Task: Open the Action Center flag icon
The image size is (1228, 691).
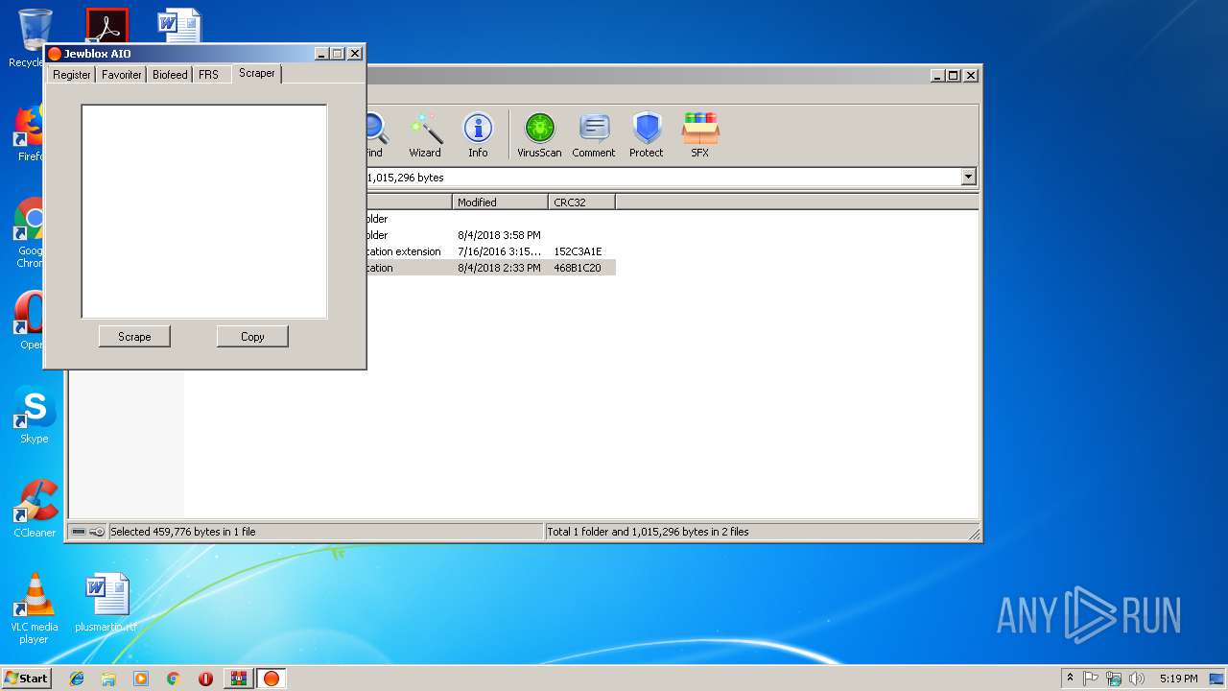Action: tap(1091, 679)
